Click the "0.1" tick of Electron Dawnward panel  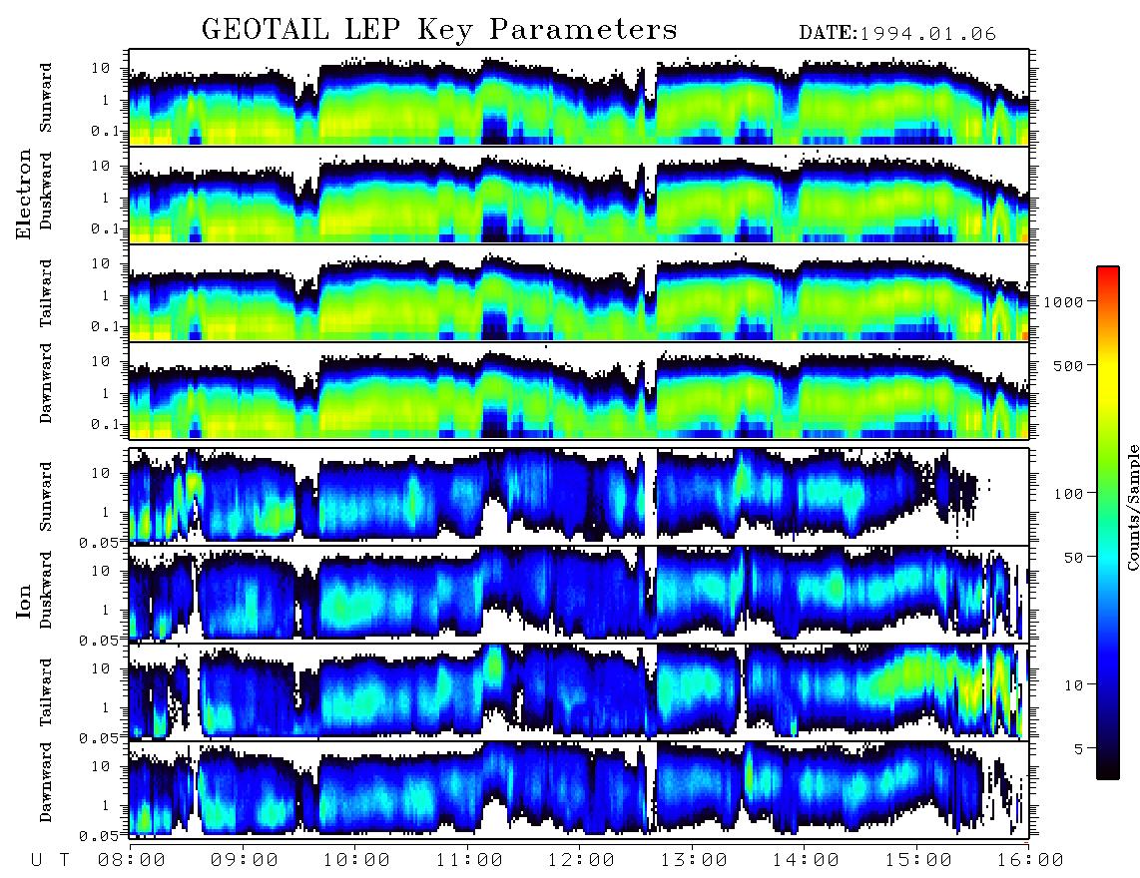tap(106, 424)
